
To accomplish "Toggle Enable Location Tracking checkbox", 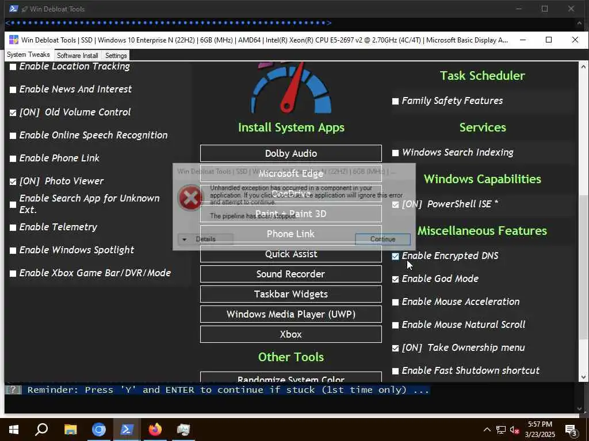I will click(13, 67).
